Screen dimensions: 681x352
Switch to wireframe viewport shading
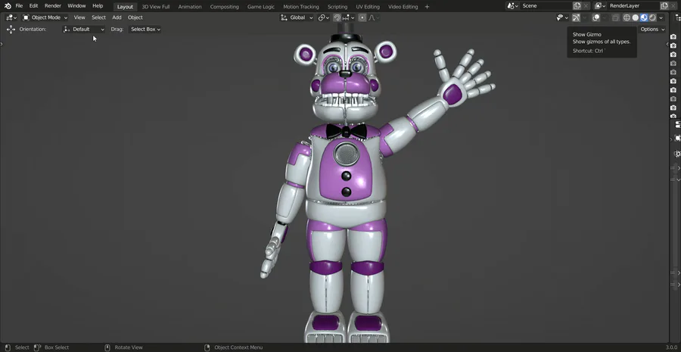pyautogui.click(x=627, y=17)
